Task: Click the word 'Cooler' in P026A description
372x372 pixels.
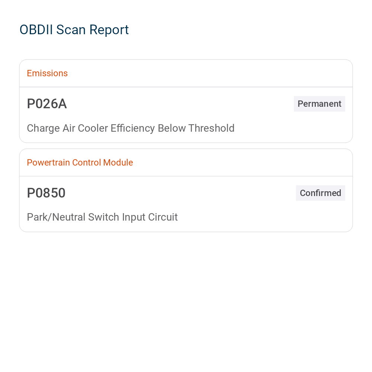Action: pyautogui.click(x=93, y=128)
